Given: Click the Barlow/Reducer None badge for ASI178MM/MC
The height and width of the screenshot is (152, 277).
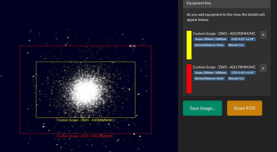Looking at the screenshot, I should point(209,78).
